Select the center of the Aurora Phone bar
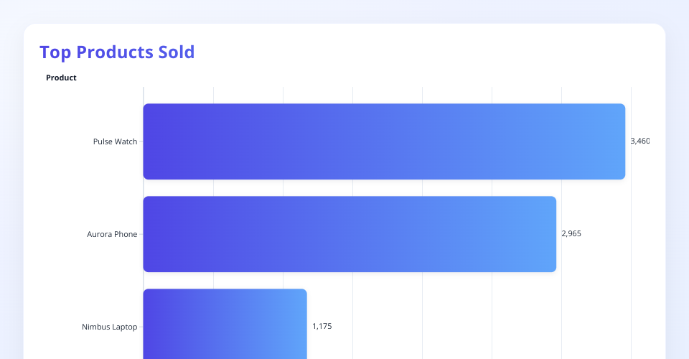Image resolution: width=689 pixels, height=359 pixels. [350, 234]
